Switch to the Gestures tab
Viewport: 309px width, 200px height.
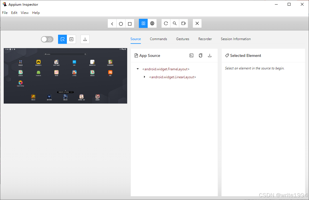pyautogui.click(x=183, y=39)
